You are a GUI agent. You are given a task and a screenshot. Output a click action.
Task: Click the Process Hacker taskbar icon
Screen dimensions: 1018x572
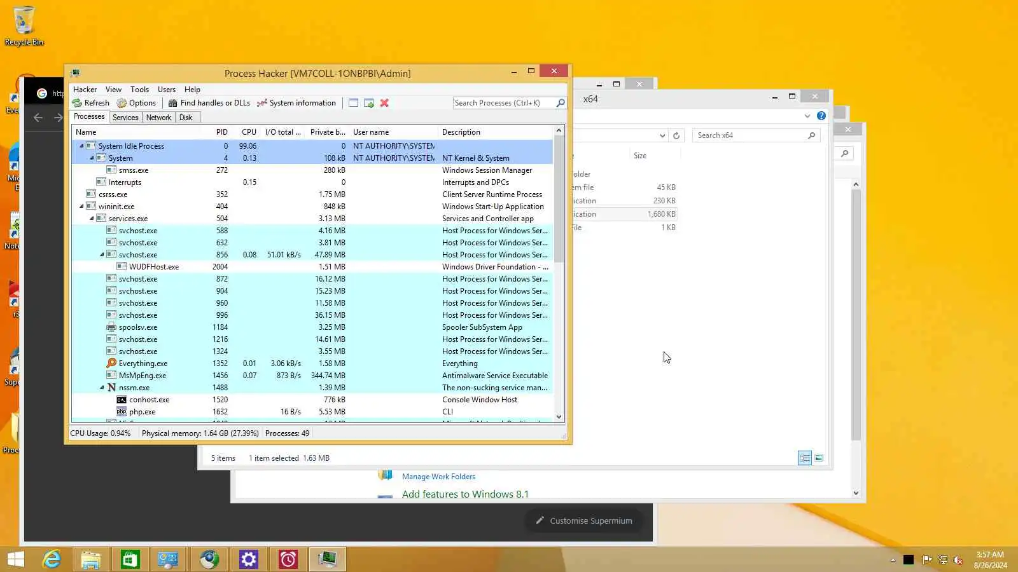tap(328, 559)
